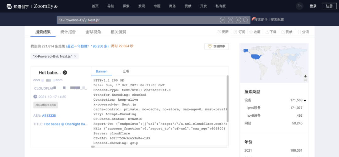This screenshot has width=339, height=157.
Task: Switch to the 全球视角 tab
Action: tap(93, 32)
